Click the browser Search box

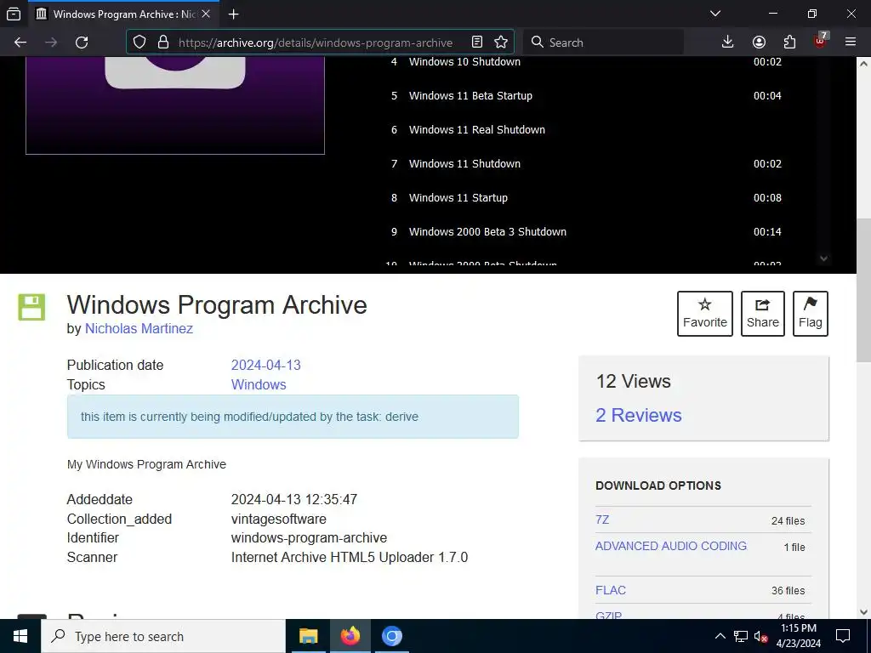603,43
